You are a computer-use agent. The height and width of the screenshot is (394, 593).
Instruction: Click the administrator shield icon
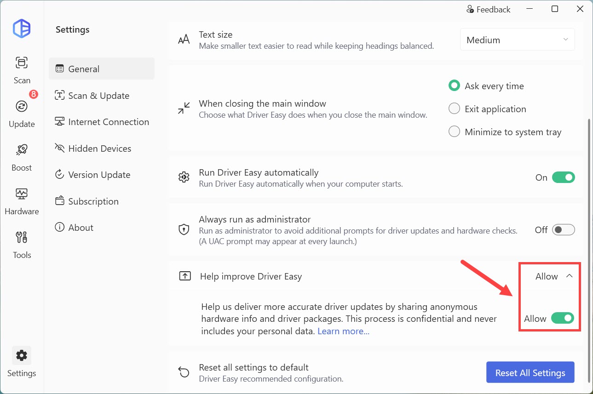point(184,229)
